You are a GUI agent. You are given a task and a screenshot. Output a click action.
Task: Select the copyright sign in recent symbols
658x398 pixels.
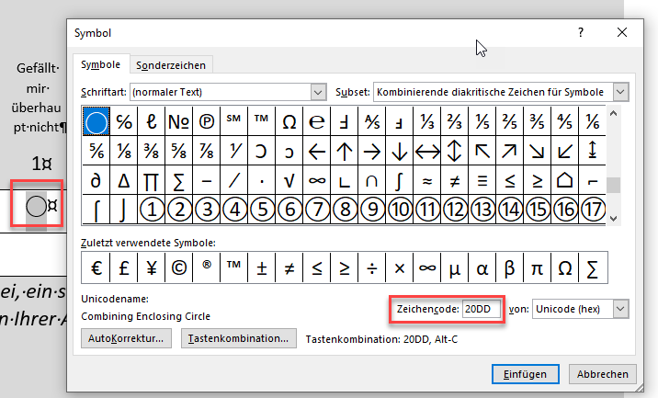pos(179,267)
